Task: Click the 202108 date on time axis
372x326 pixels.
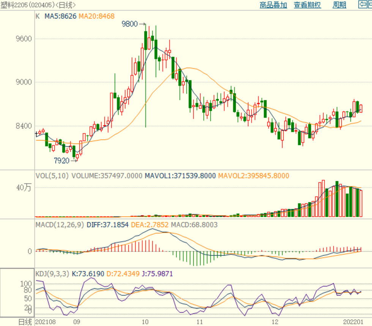Action: 45,322
